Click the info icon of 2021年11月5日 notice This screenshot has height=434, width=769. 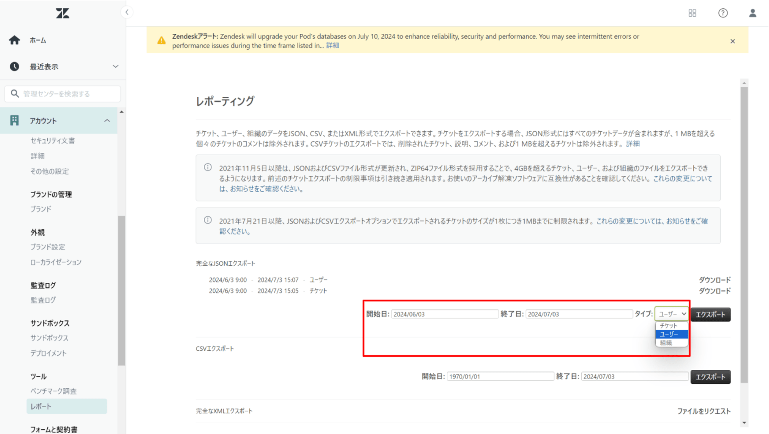tap(208, 167)
